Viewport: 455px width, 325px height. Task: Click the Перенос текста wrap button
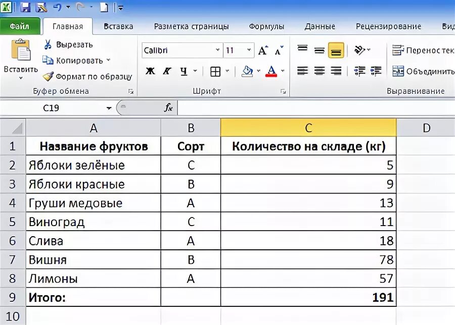423,50
